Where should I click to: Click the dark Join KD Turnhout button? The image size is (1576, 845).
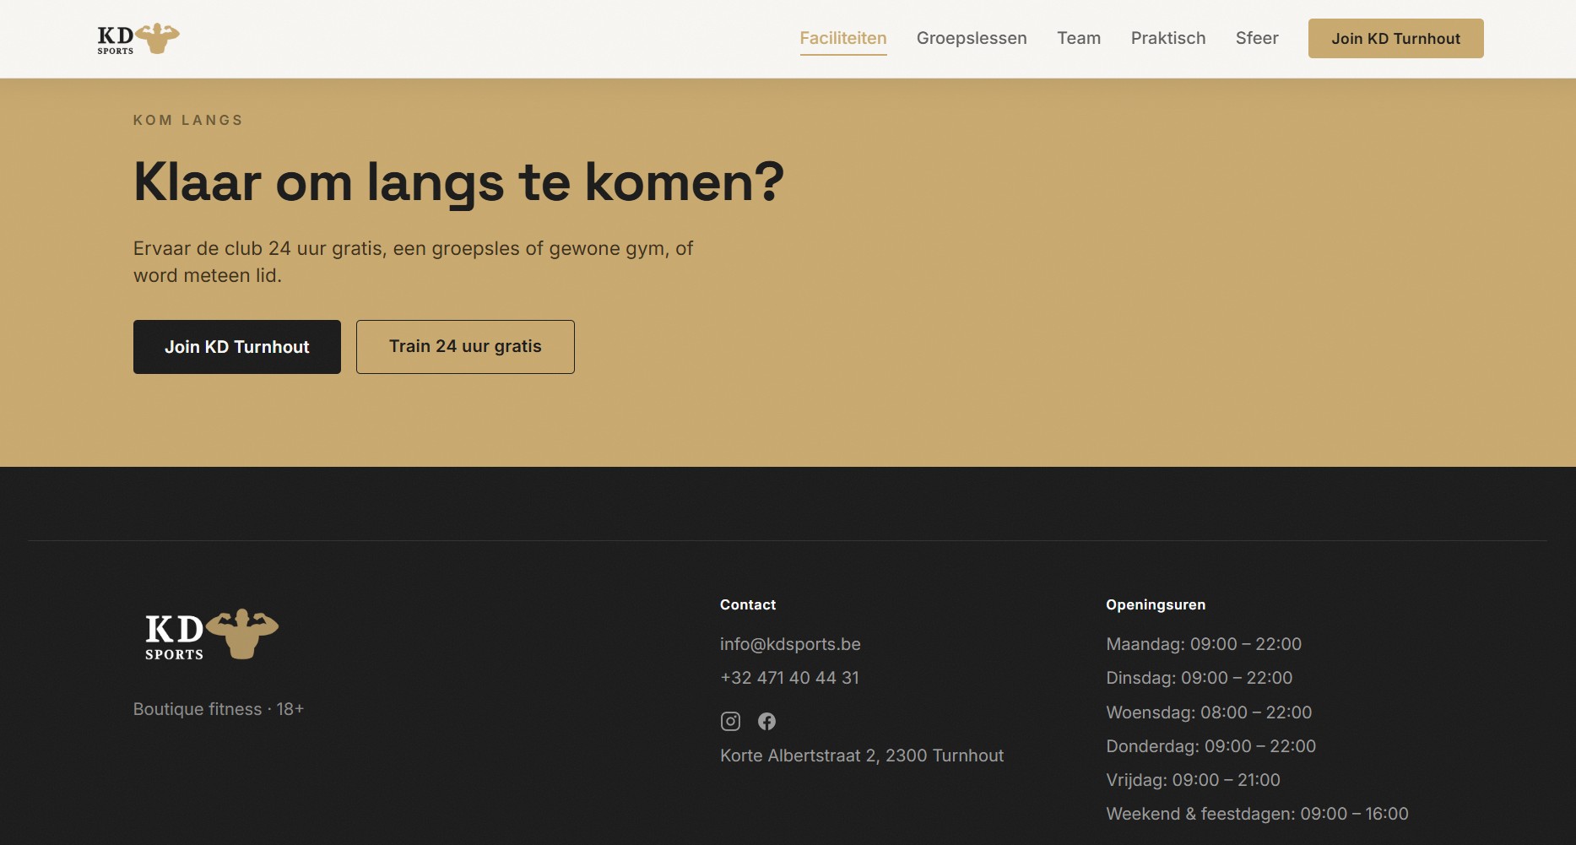237,347
